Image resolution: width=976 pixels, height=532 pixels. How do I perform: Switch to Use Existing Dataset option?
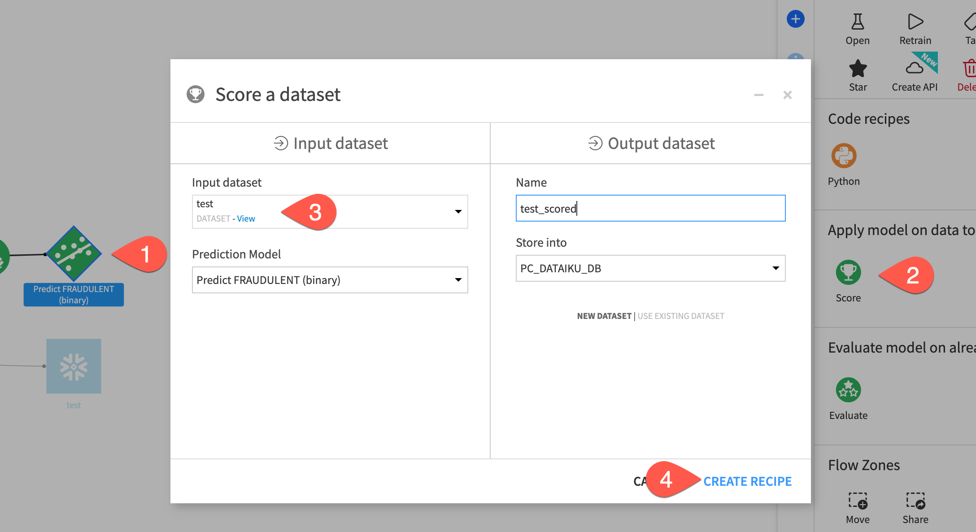click(680, 316)
